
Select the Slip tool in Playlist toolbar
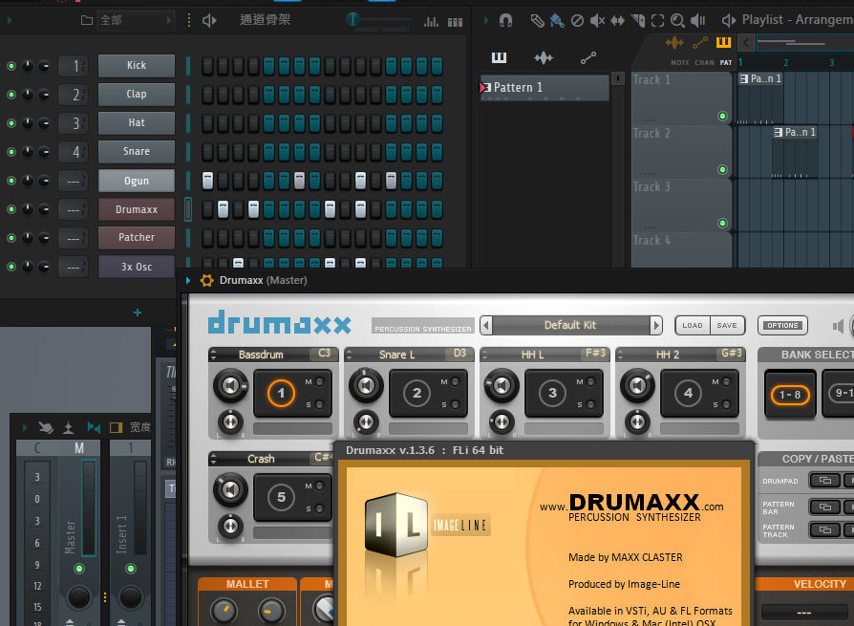618,21
